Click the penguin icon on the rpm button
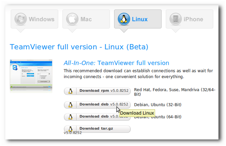The width and height of the screenshot is (226, 146). [70, 91]
